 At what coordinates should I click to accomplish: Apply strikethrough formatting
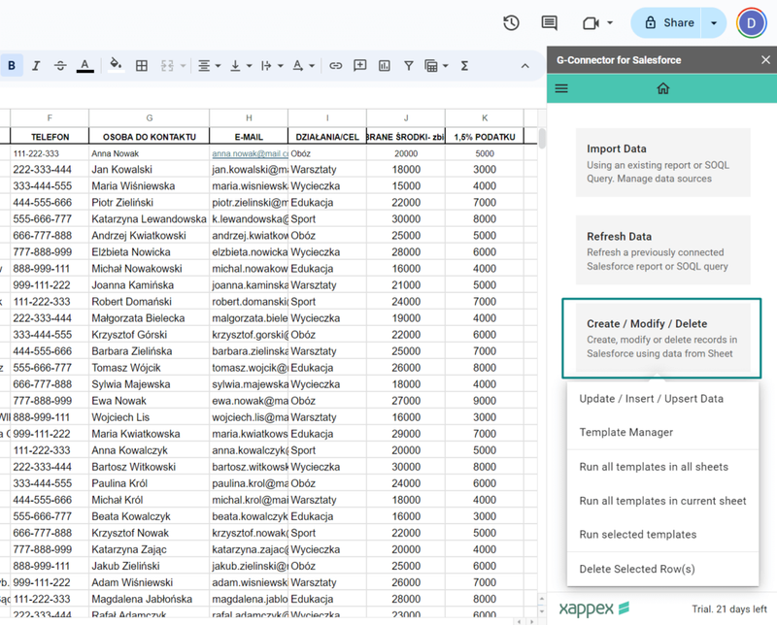pyautogui.click(x=60, y=65)
